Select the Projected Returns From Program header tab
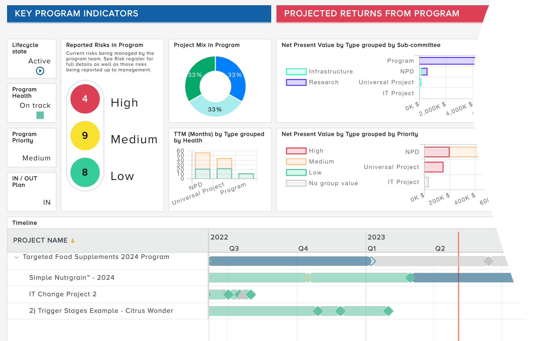Viewport: 551px width, 341px height. click(x=371, y=13)
